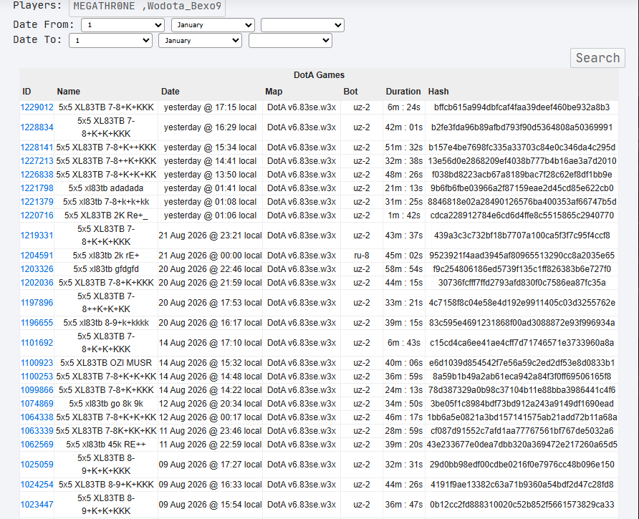
Task: Open the Date From year dropdown
Action: pyautogui.click(x=302, y=25)
